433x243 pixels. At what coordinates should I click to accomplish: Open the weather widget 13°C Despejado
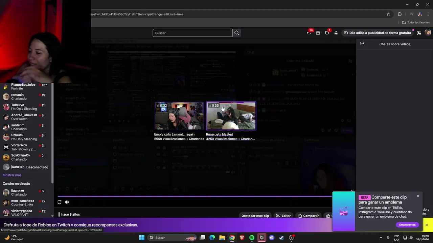coord(14,238)
